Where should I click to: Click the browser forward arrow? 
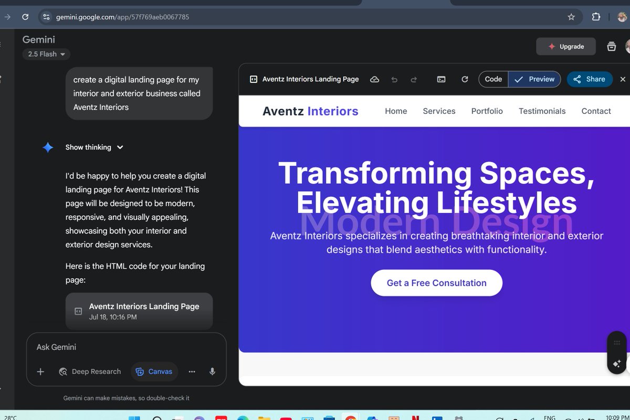7,17
